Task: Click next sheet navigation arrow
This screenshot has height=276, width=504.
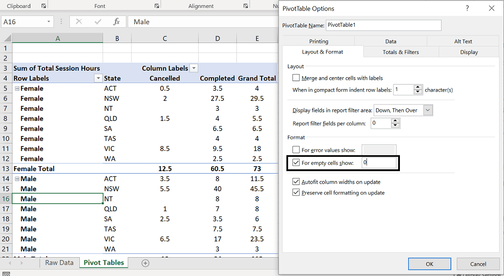Action: coord(21,263)
